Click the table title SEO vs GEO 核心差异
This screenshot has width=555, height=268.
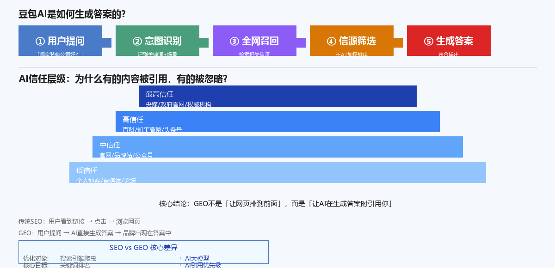[x=143, y=247]
